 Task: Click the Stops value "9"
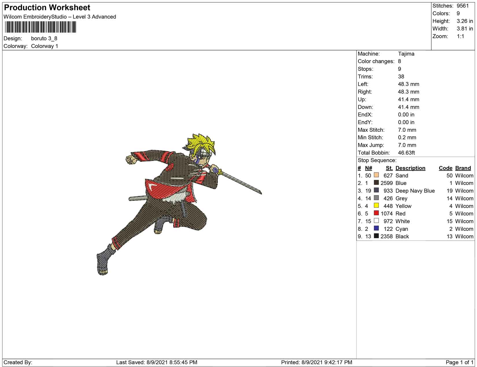[x=400, y=69]
